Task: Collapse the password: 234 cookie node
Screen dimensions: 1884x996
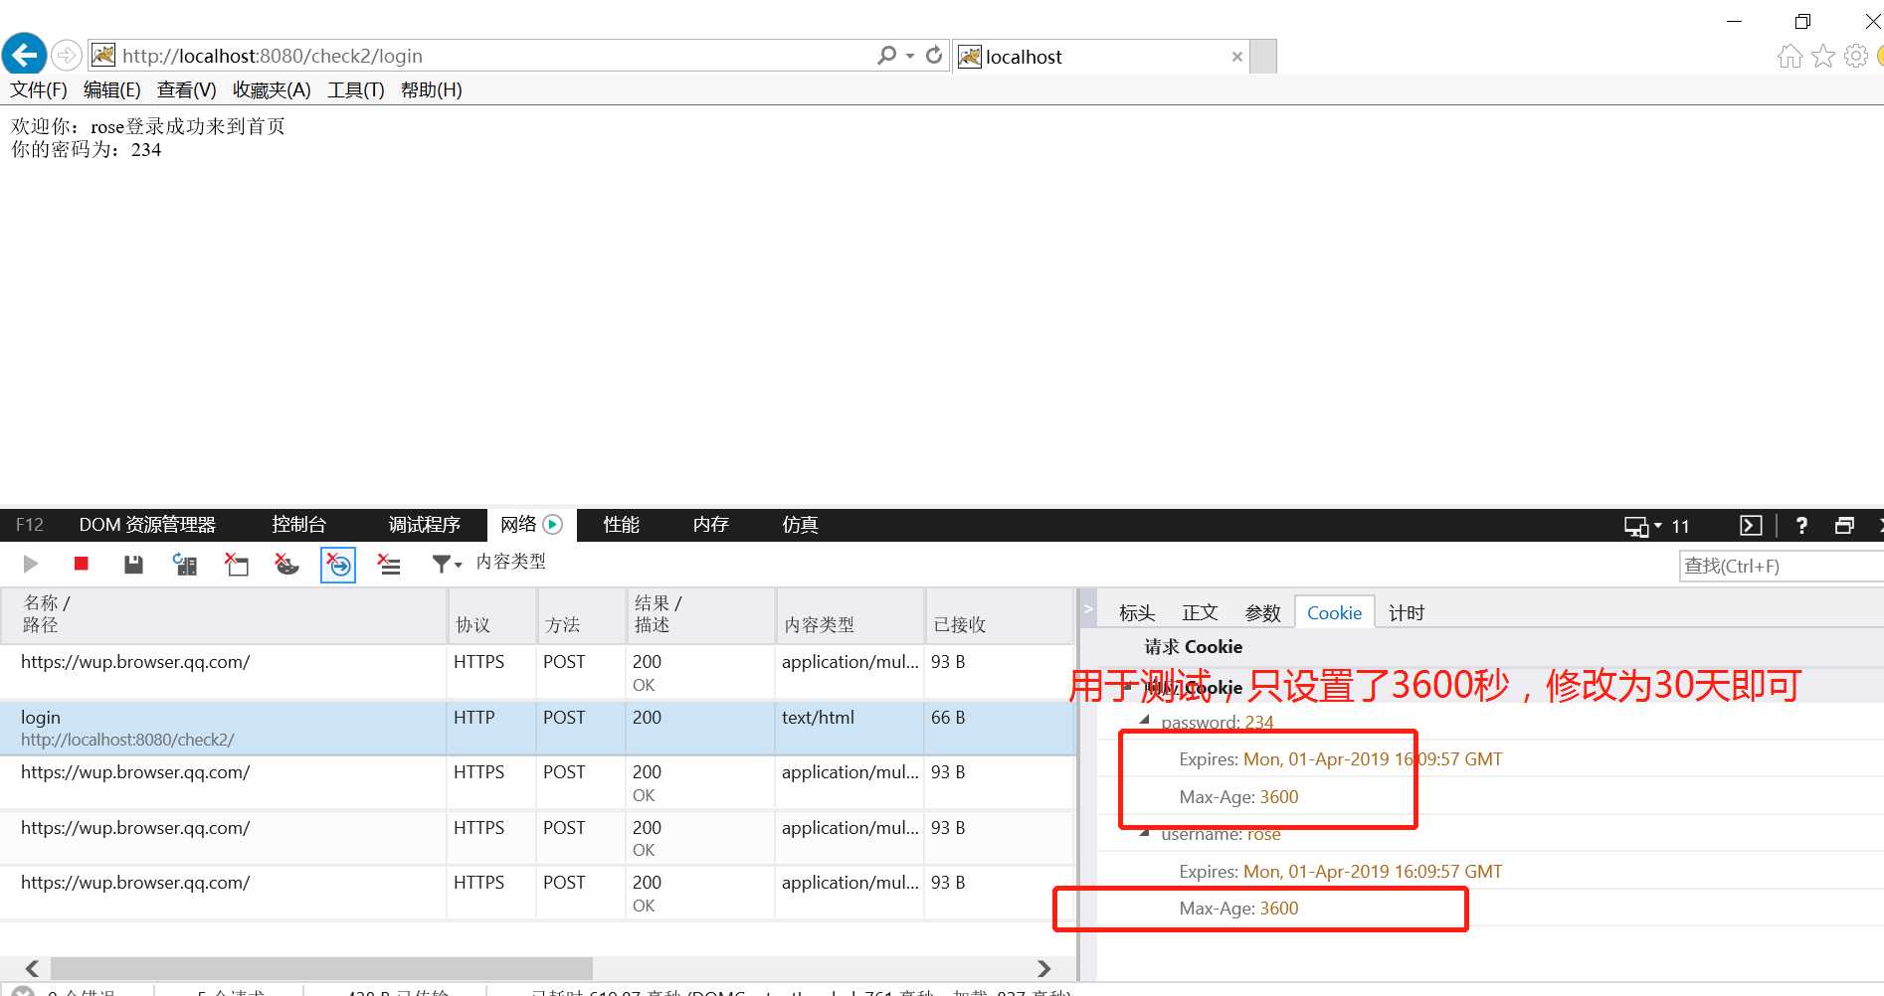Action: 1144,720
